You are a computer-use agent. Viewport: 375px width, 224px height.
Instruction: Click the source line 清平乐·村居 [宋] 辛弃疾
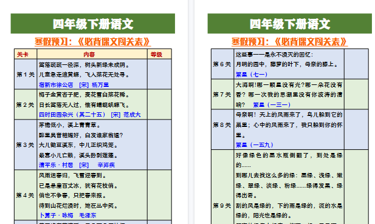(77, 165)
